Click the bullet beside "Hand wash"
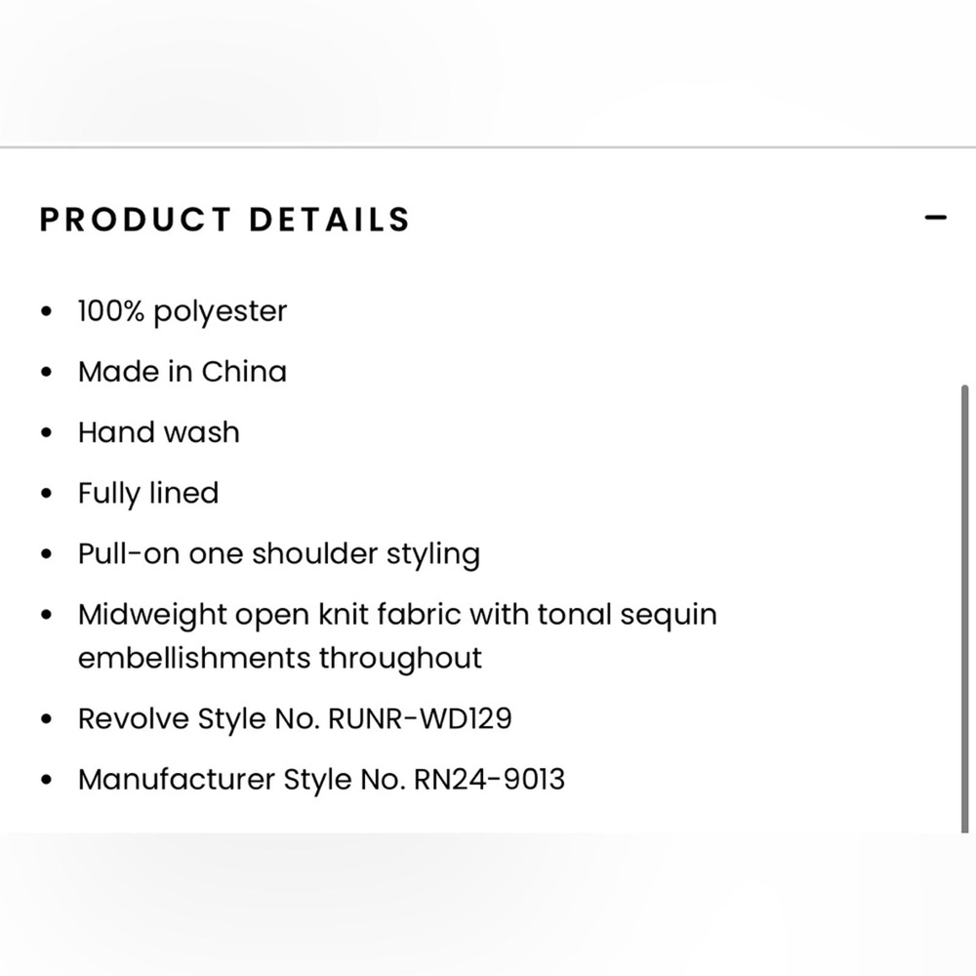Screen dimensions: 976x976 pos(46,432)
